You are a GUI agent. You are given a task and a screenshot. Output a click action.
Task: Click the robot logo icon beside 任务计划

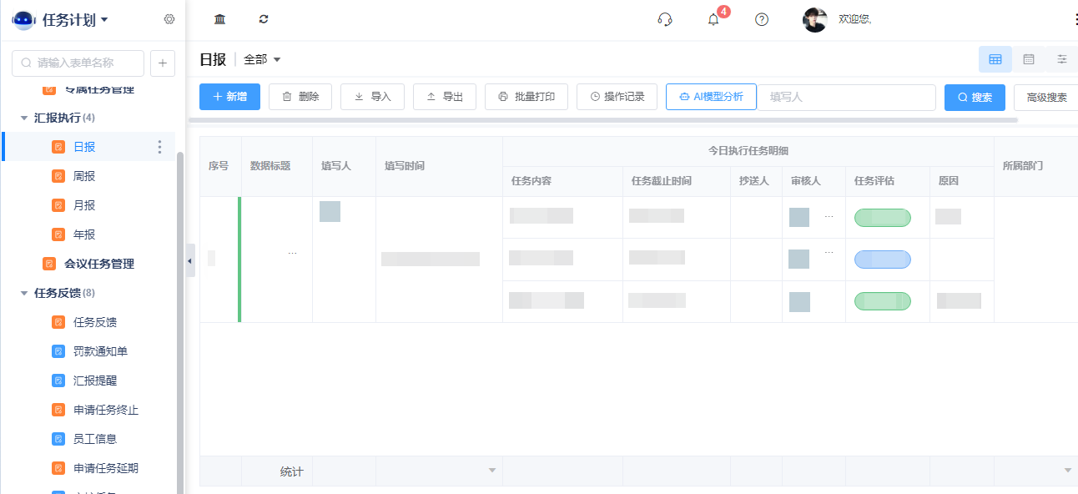click(23, 20)
